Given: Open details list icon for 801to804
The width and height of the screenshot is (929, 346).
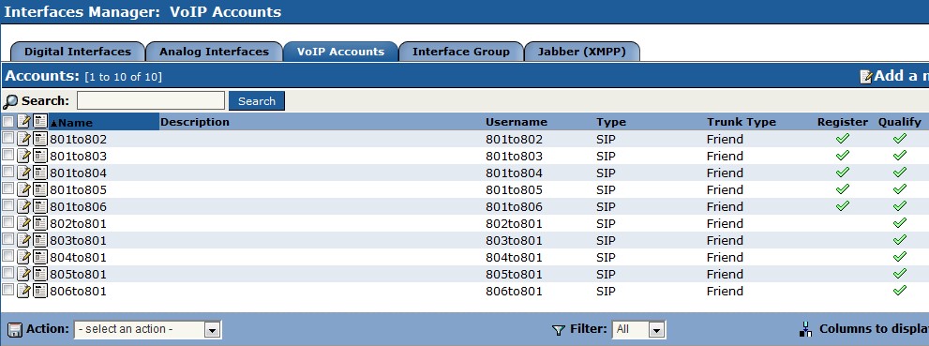Looking at the screenshot, I should coord(40,173).
